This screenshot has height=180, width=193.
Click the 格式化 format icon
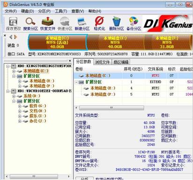pyautogui.click(x=99, y=23)
